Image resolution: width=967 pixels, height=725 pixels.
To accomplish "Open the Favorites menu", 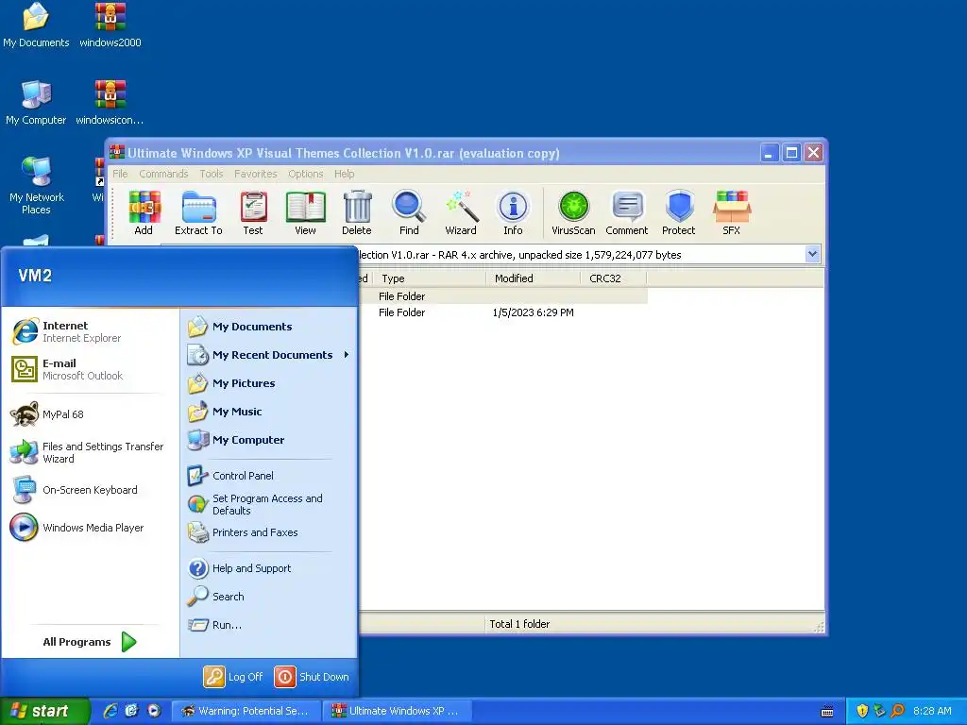I will point(255,174).
